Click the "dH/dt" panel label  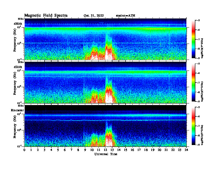(18, 24)
